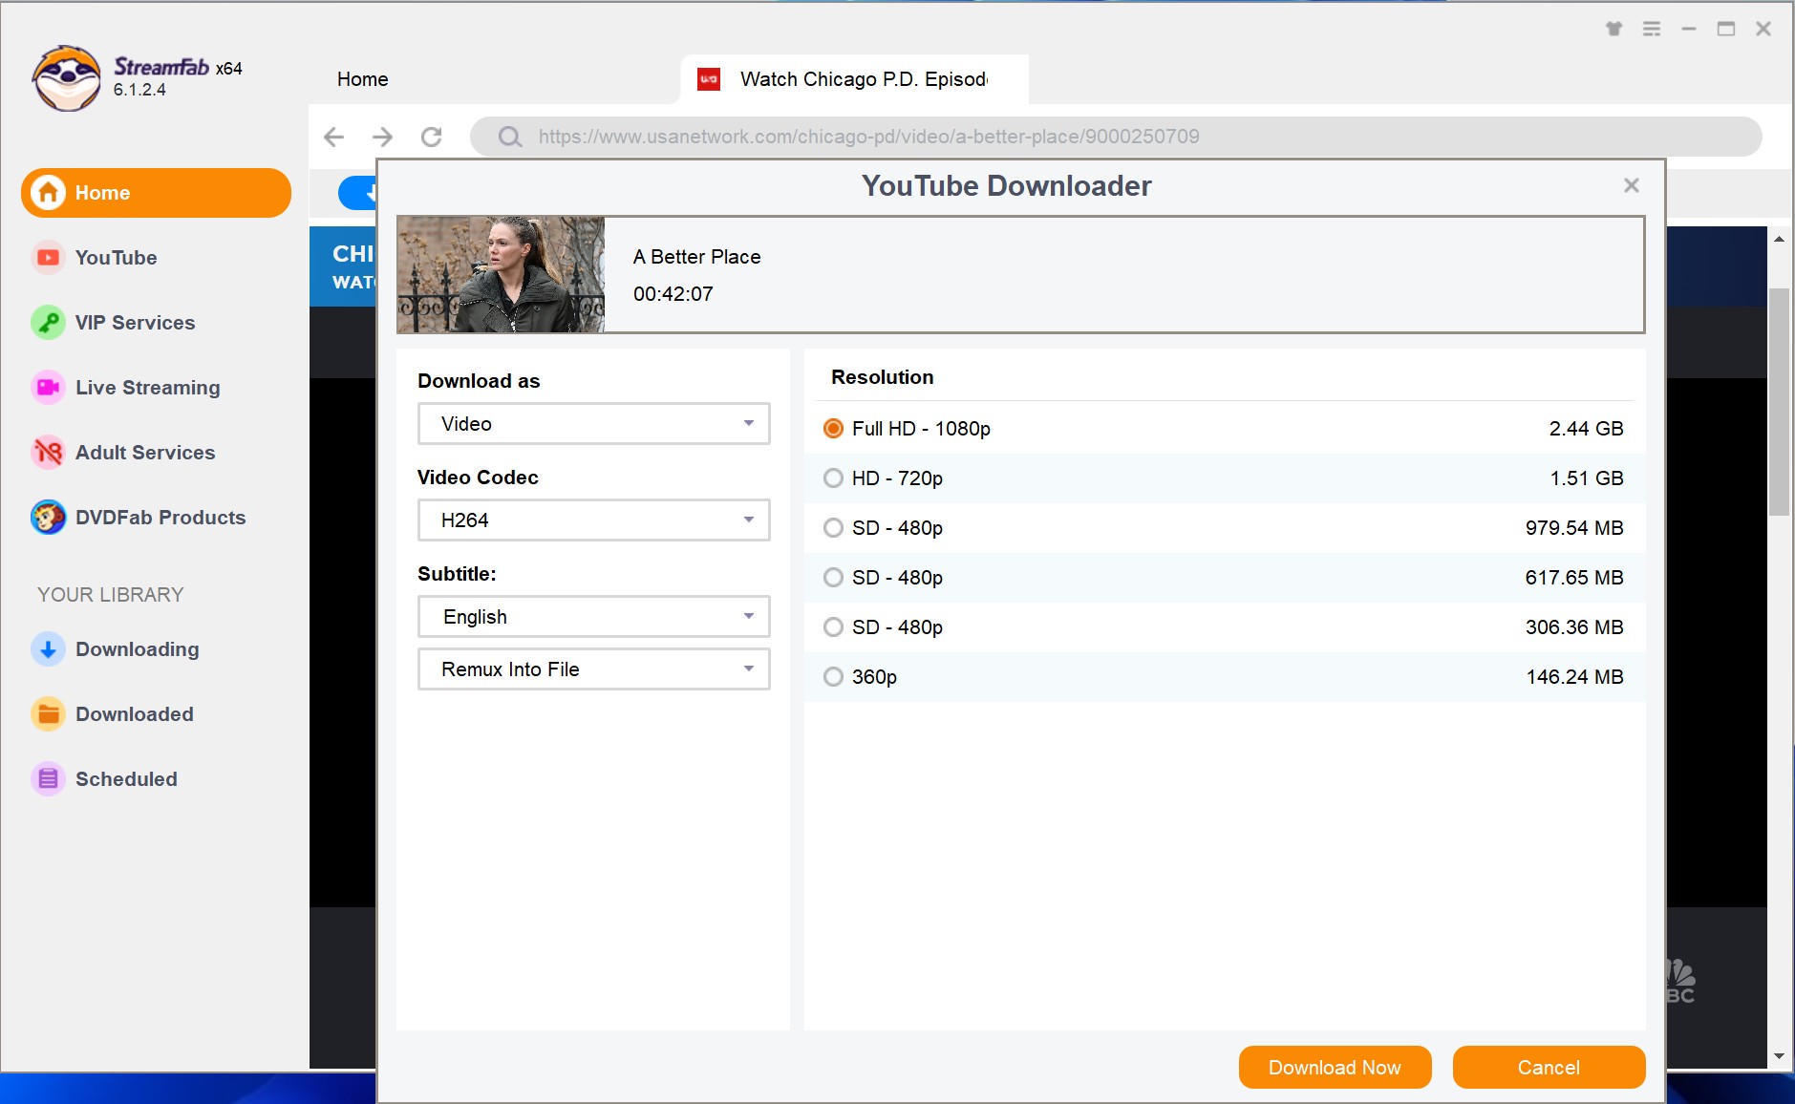Click the 6.1.2.4 version number
Image resolution: width=1795 pixels, height=1104 pixels.
coord(139,90)
